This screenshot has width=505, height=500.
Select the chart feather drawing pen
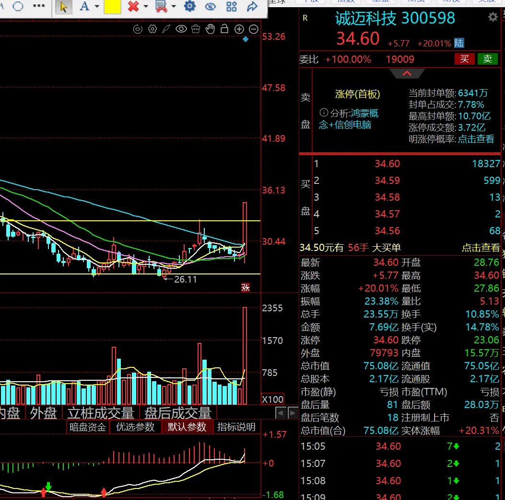point(166,29)
